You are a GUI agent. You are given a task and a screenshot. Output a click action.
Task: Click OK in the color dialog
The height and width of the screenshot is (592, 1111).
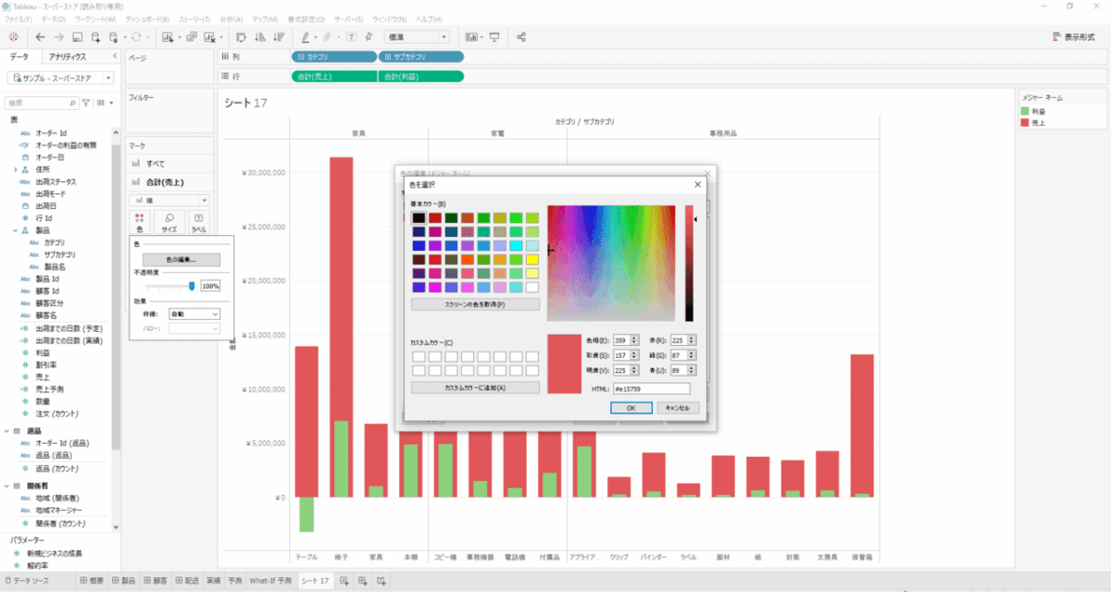[630, 407]
